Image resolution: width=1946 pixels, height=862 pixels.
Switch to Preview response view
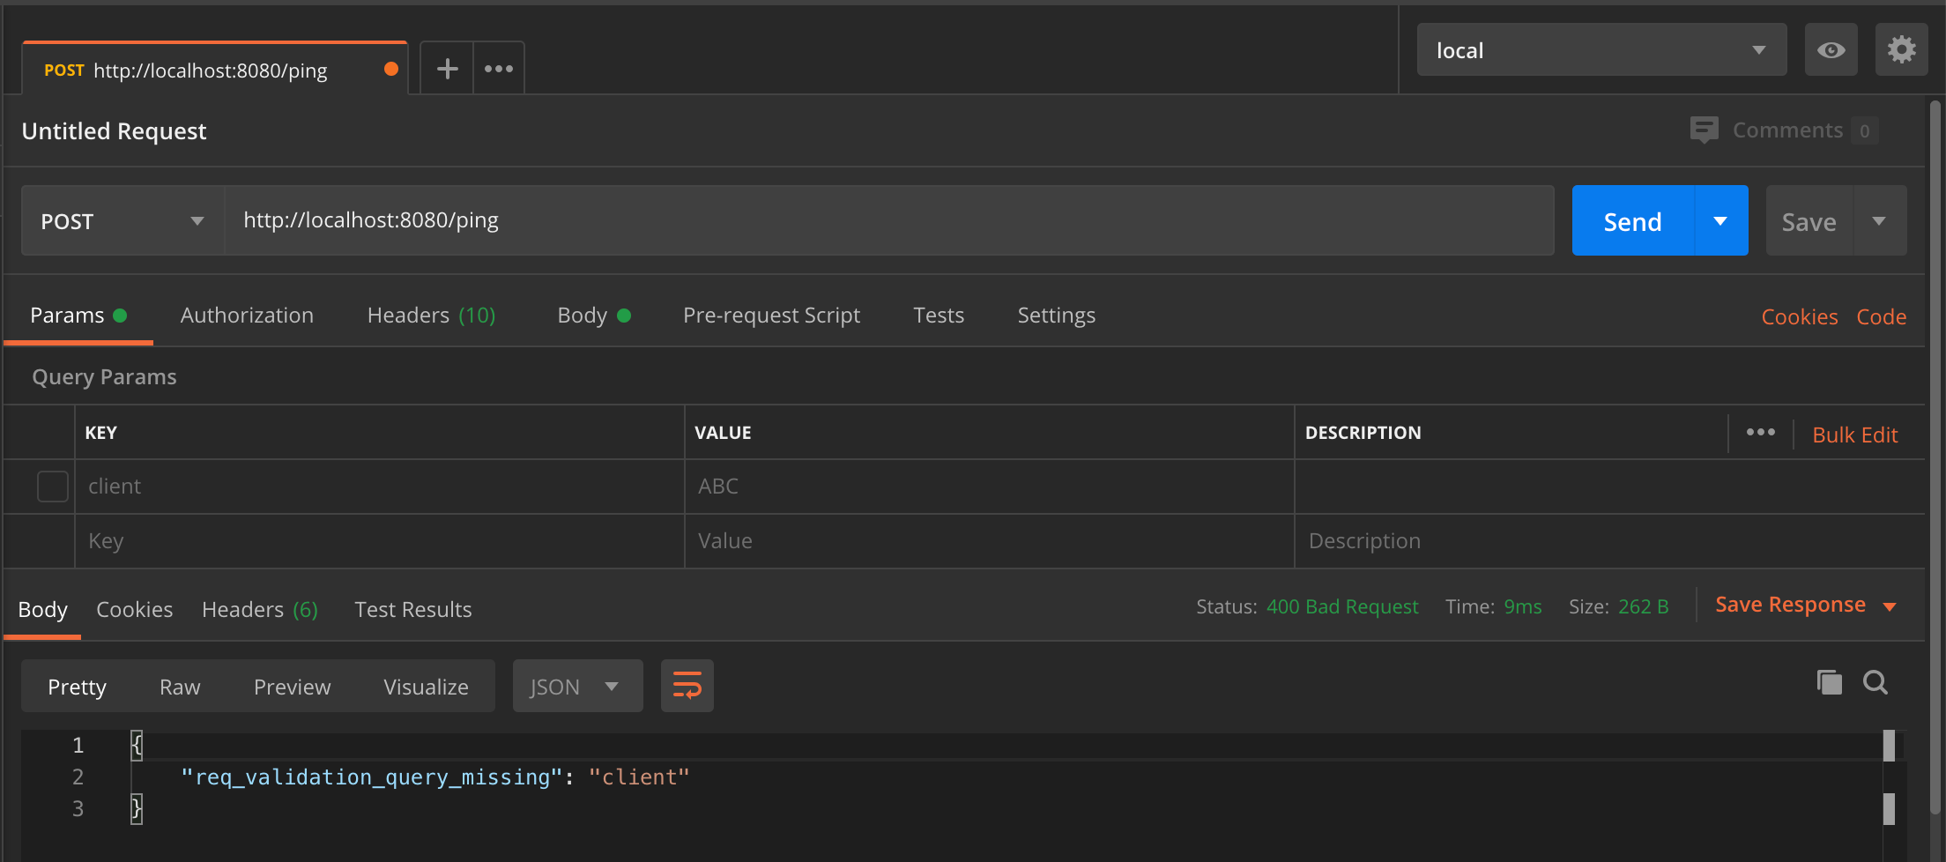pos(292,687)
